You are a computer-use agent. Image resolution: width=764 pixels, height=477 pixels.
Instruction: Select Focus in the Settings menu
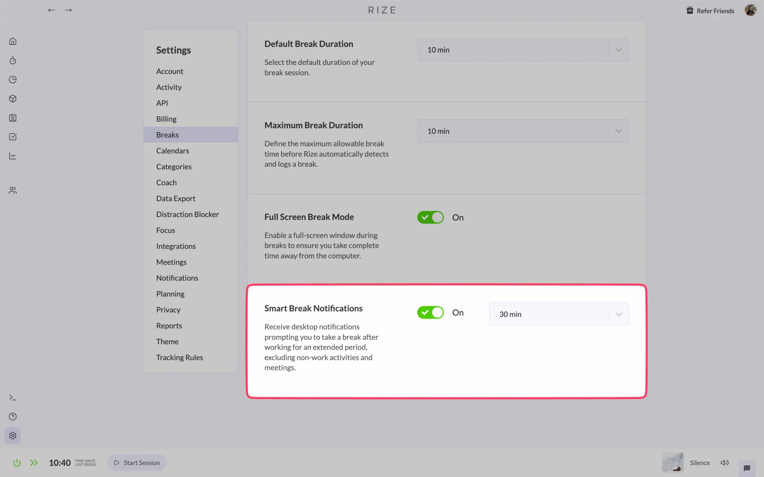[x=191, y=230]
